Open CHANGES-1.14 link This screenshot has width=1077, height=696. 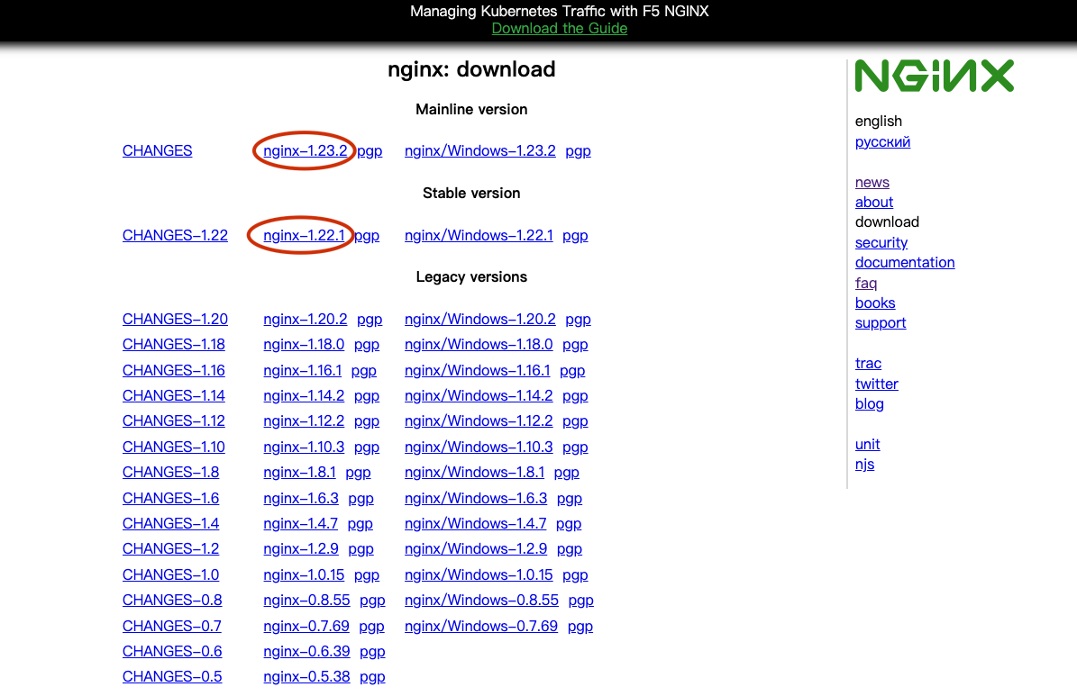tap(174, 396)
